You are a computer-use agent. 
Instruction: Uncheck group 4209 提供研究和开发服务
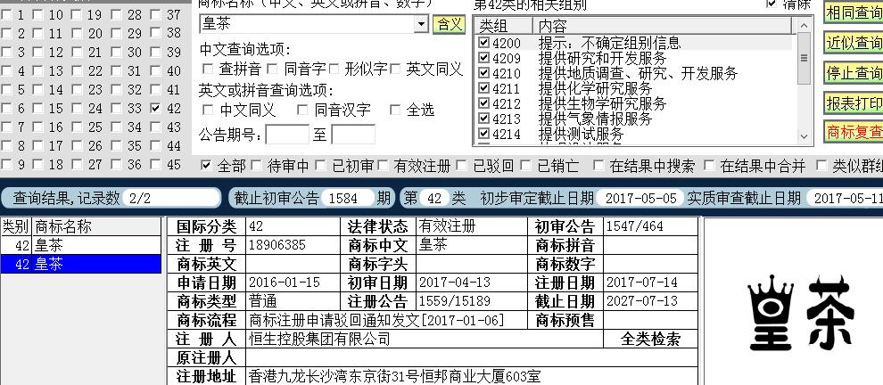(483, 58)
